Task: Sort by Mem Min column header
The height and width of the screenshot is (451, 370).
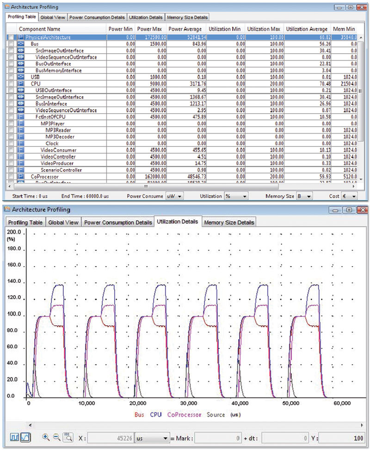Action: [x=344, y=29]
